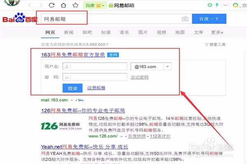Click the 密码 password input field
This screenshot has height=164, width=247.
[95, 77]
